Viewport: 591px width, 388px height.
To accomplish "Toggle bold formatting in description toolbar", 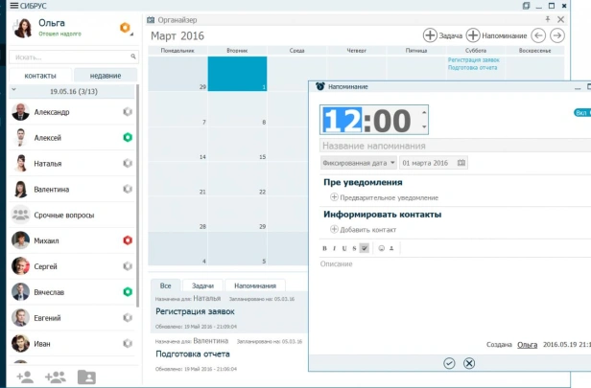I will coord(324,248).
